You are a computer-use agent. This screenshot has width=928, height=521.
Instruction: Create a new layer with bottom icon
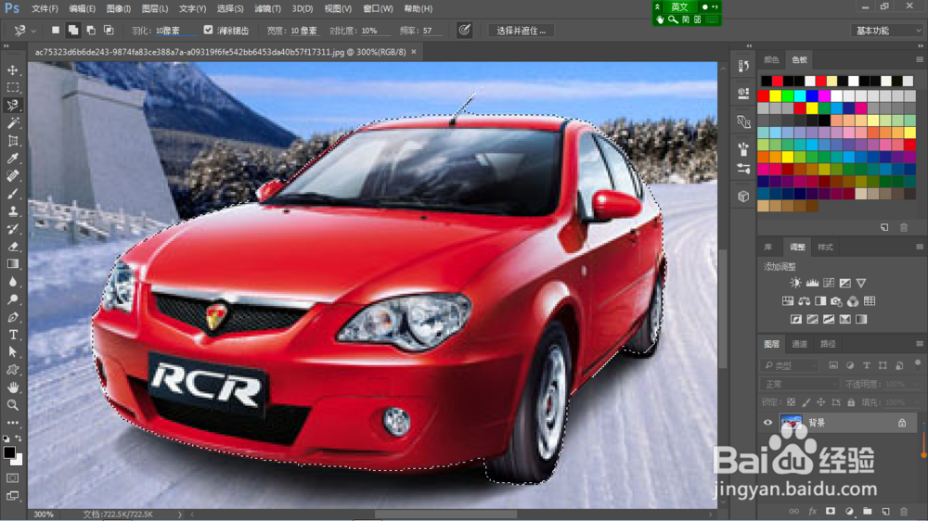point(885,512)
